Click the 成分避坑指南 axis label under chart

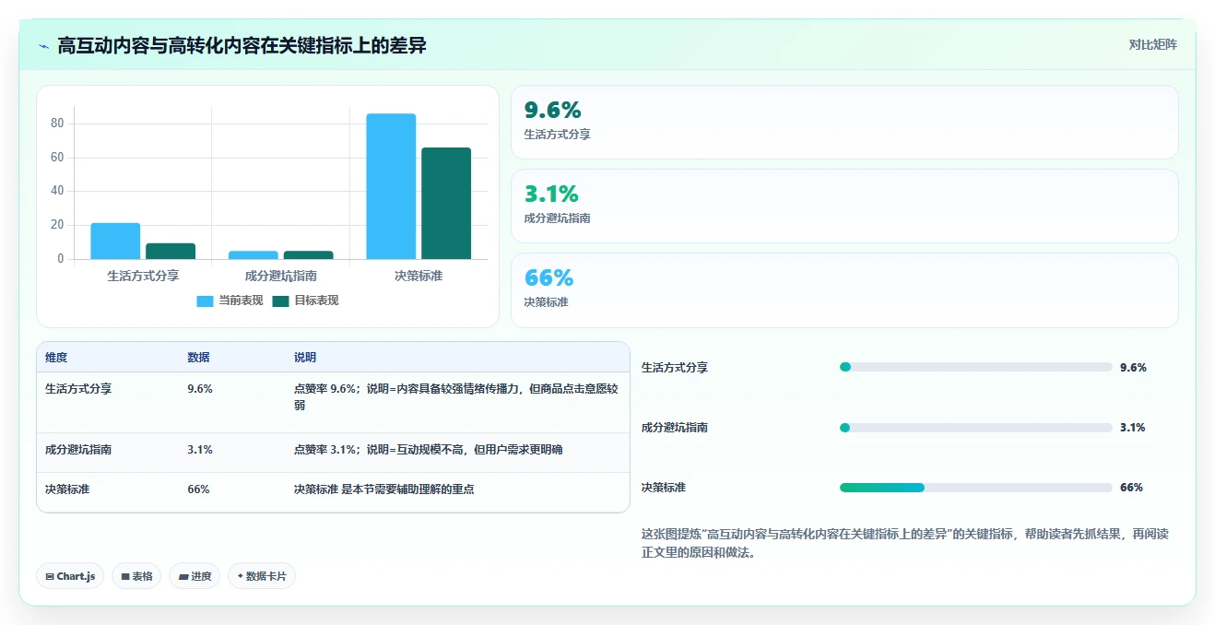(281, 275)
